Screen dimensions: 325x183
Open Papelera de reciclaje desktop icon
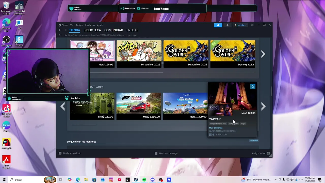(x=6, y=9)
